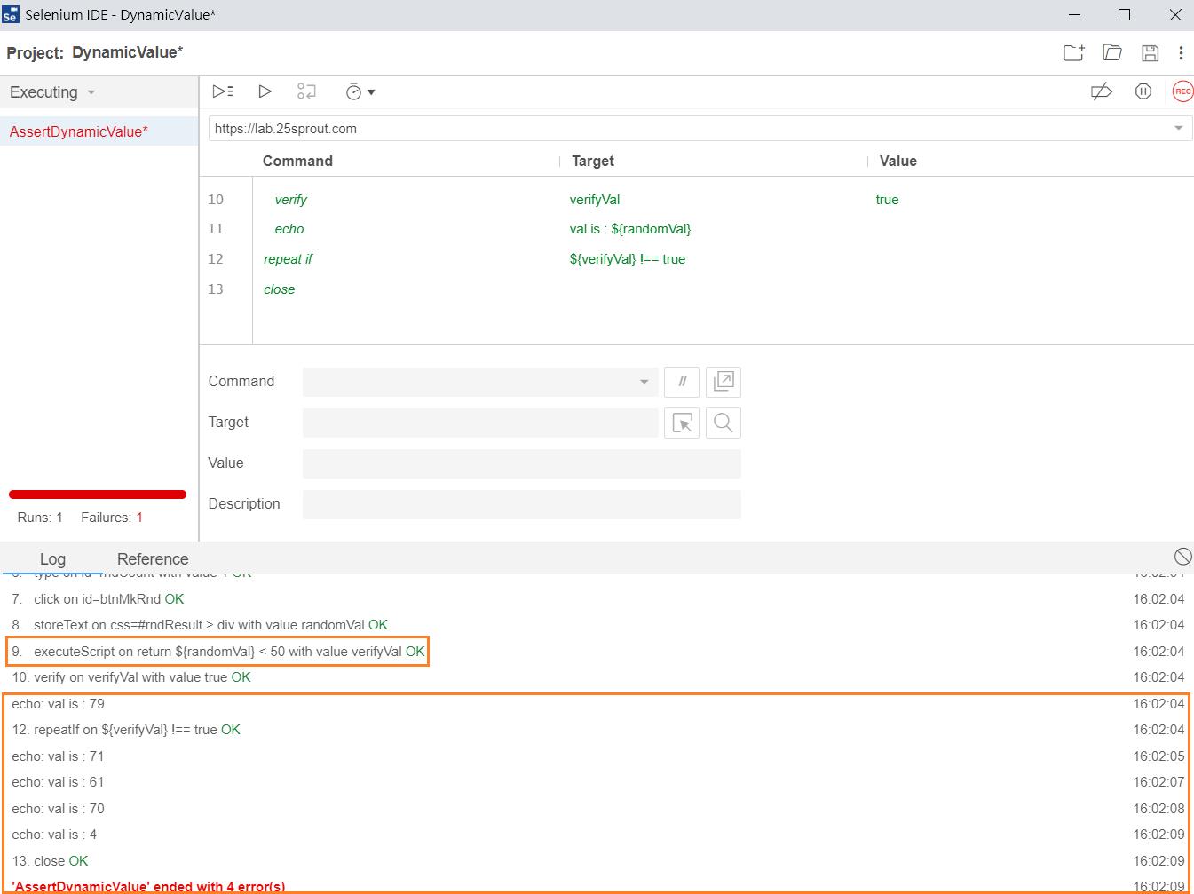Create a new project

coord(1074,52)
